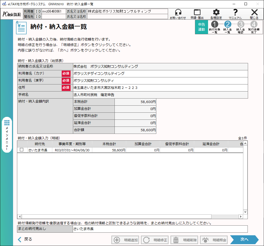Click the horizontal scrollbar thumb

[117, 216]
